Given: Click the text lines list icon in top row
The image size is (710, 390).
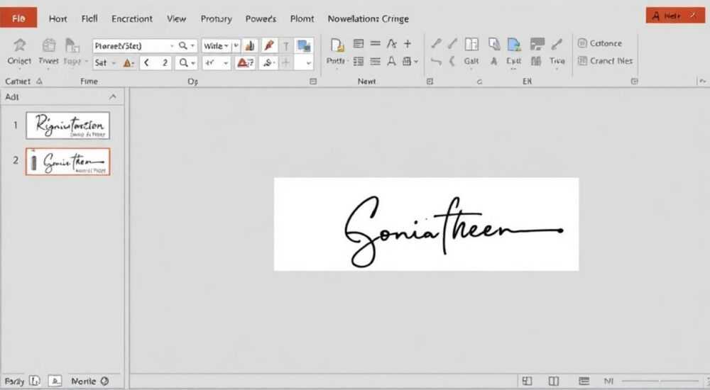Looking at the screenshot, I should (358, 43).
